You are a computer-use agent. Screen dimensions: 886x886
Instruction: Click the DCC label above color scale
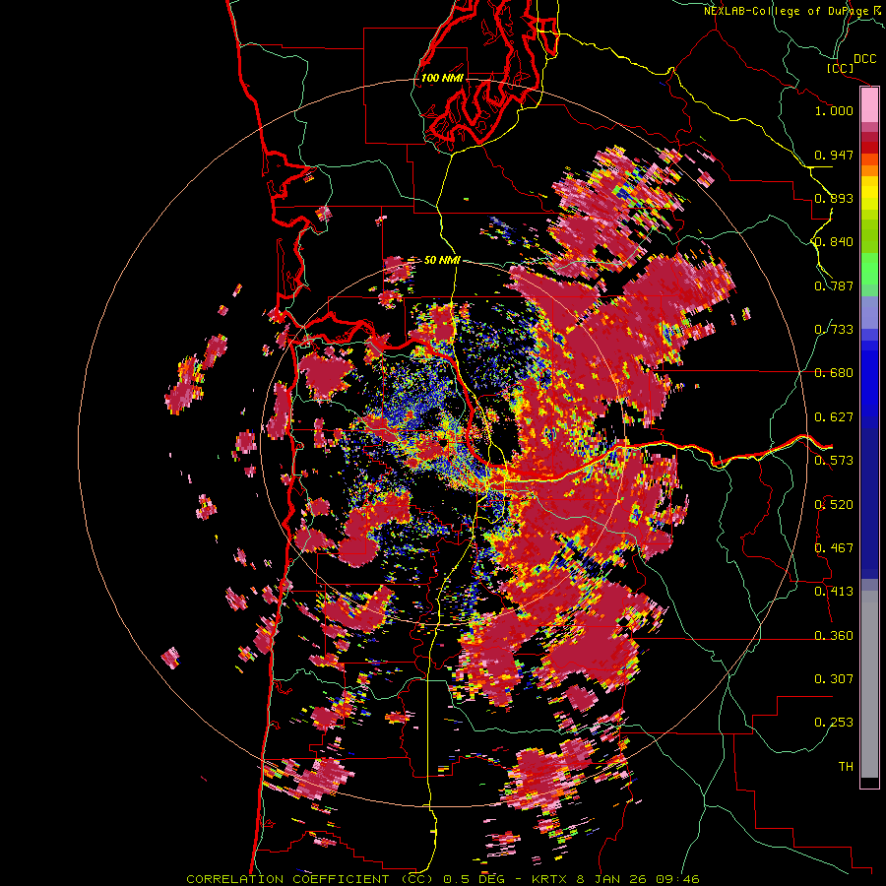(x=865, y=58)
